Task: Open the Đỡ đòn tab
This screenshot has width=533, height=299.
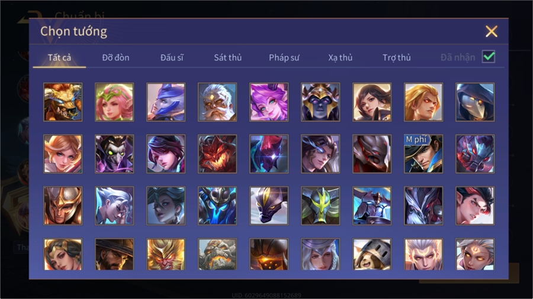Action: tap(115, 58)
